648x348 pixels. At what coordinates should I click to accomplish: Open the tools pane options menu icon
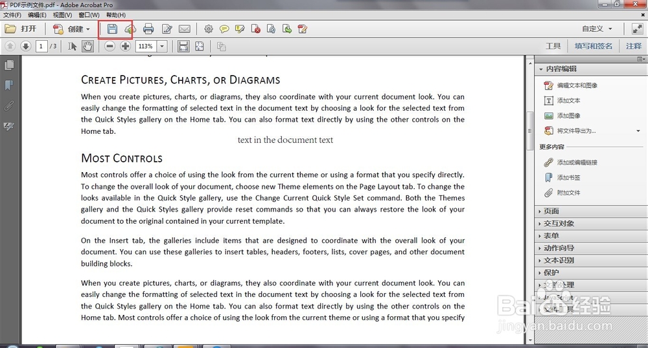[641, 60]
